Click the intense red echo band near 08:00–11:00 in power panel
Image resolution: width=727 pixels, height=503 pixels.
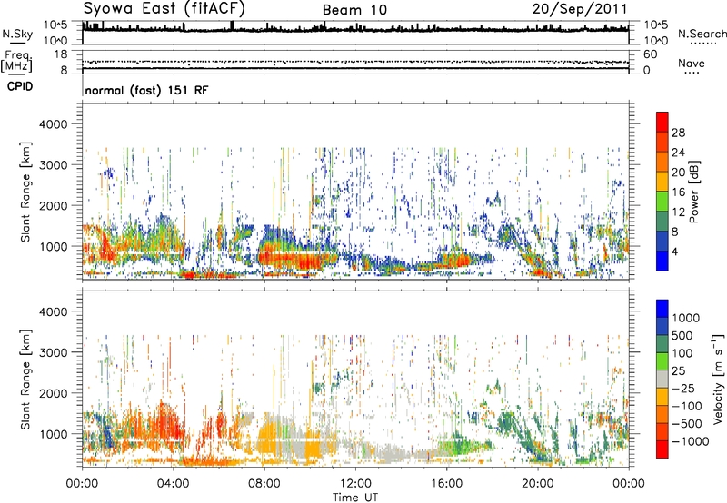pos(297,260)
